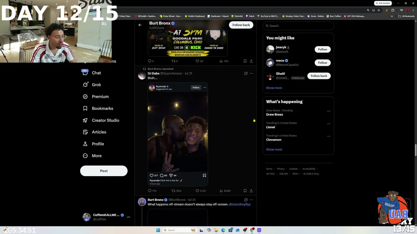The height and width of the screenshot is (234, 417).
Task: Open the Twitch bookmark
Action: pos(250,16)
